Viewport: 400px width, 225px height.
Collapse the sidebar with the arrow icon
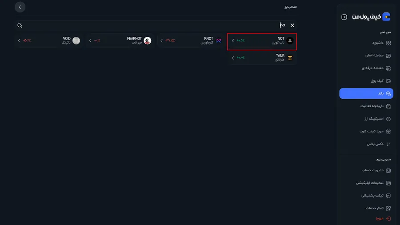point(344,17)
